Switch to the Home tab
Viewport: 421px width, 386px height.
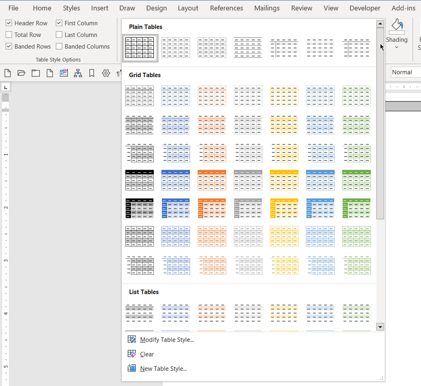click(x=42, y=8)
